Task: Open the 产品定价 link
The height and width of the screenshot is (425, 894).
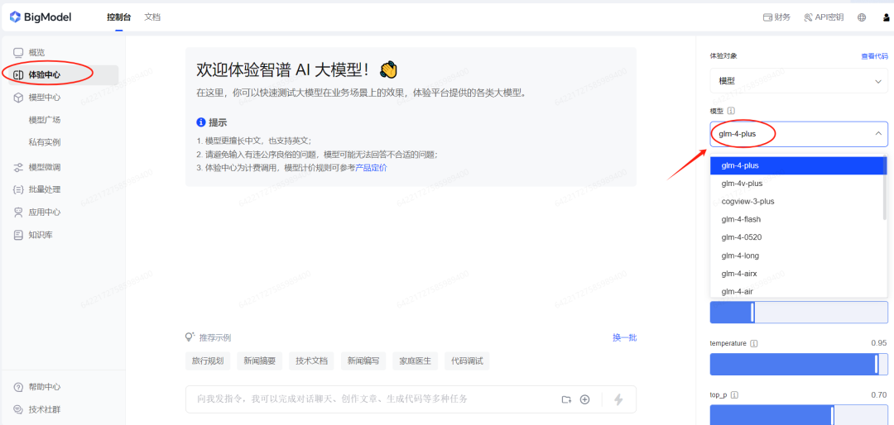Action: pyautogui.click(x=371, y=168)
